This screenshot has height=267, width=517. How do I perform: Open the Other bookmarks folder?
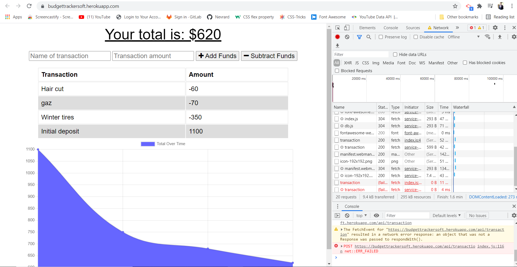coord(459,17)
